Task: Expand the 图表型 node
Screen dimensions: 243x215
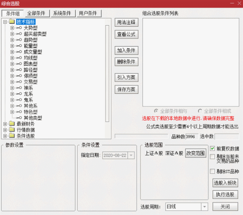Action: click(12, 64)
